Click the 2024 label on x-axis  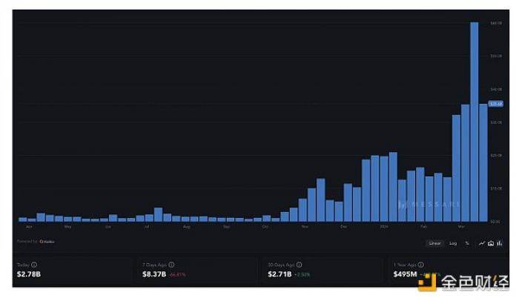[384, 227]
